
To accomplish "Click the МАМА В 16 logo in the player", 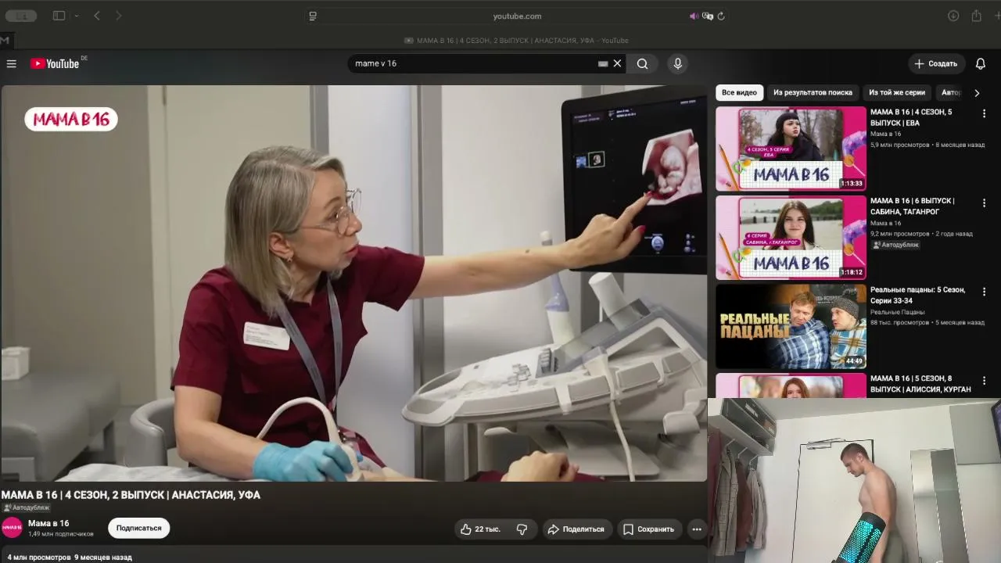I will tap(71, 119).
